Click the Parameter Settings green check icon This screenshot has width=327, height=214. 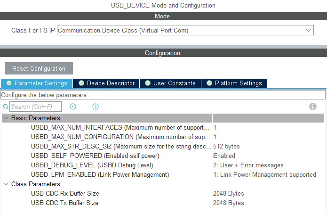pos(9,83)
